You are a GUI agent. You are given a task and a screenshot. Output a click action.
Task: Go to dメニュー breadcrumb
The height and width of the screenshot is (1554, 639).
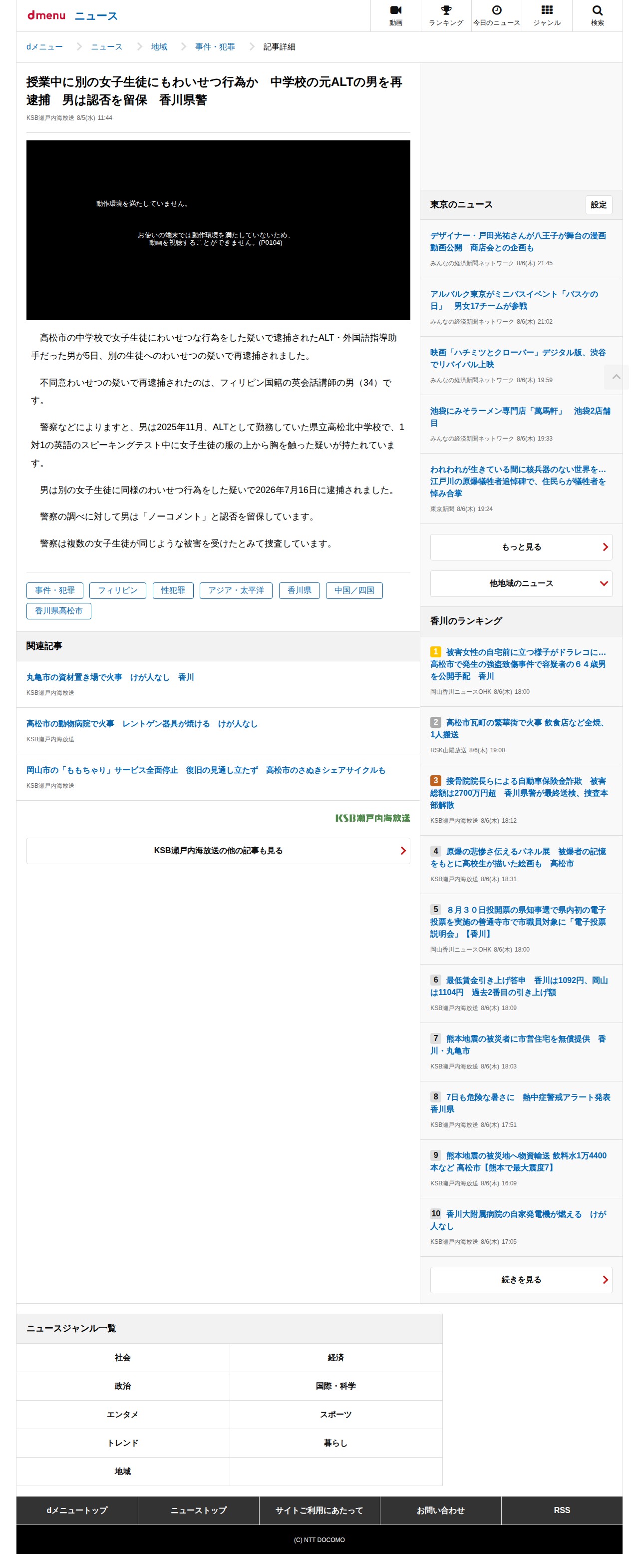44,46
